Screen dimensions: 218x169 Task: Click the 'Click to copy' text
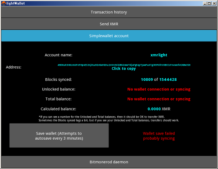click(x=124, y=69)
